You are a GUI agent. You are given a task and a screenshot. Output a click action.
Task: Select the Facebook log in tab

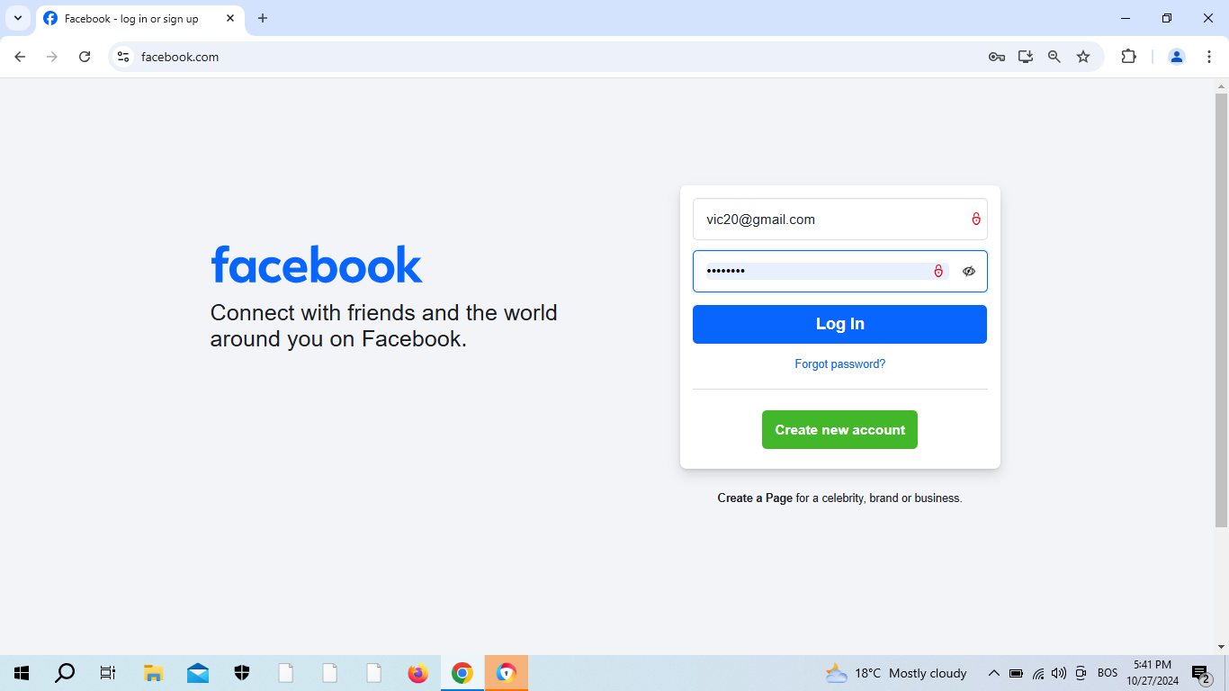click(139, 18)
